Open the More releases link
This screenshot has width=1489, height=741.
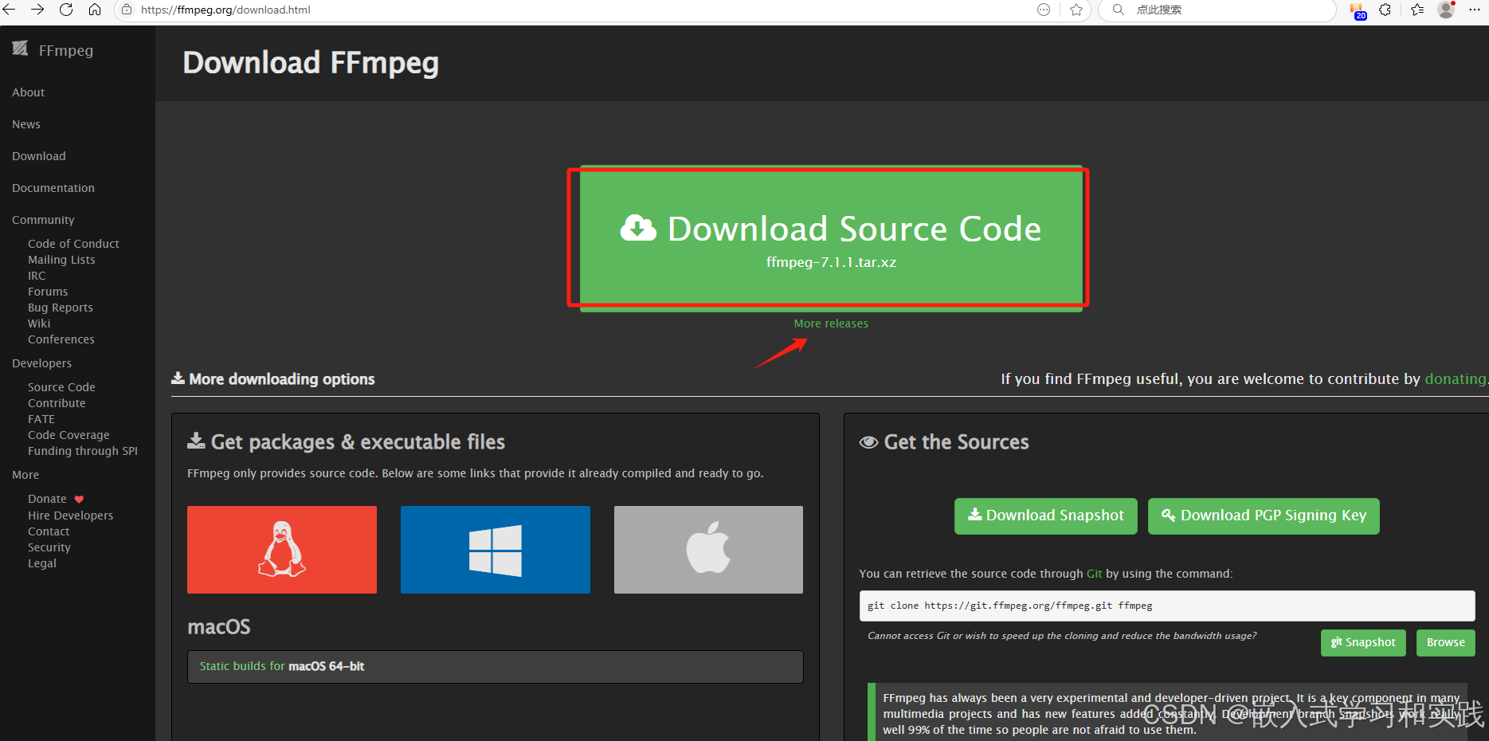[x=831, y=323]
